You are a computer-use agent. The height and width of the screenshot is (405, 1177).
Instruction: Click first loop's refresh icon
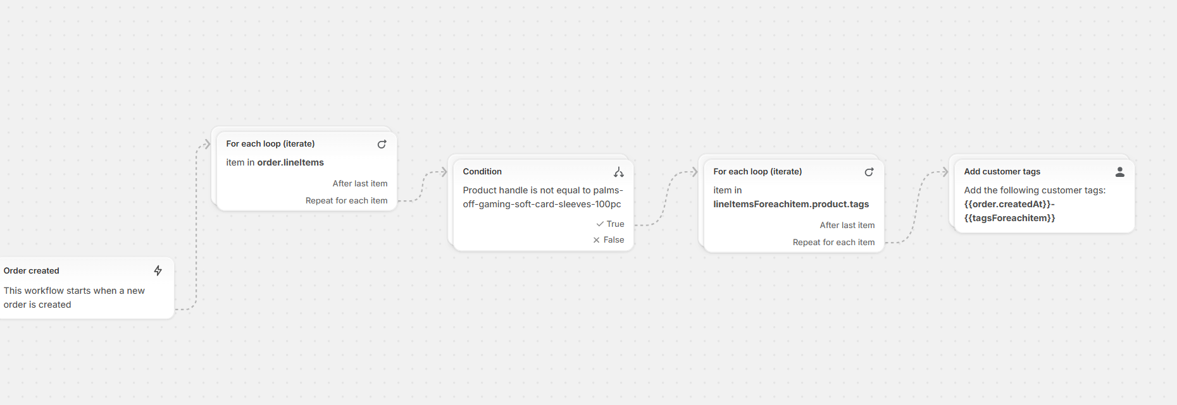382,144
